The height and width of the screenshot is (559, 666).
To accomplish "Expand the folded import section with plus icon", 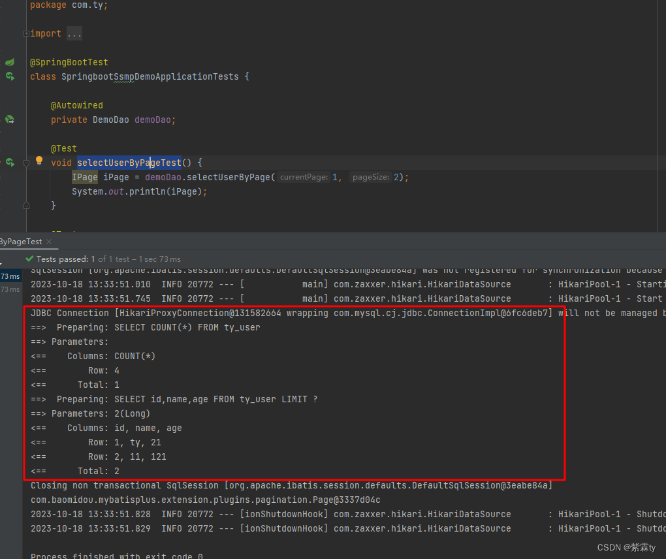I will pos(26,33).
